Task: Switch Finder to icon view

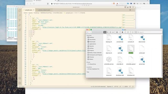Action: coord(105,32)
